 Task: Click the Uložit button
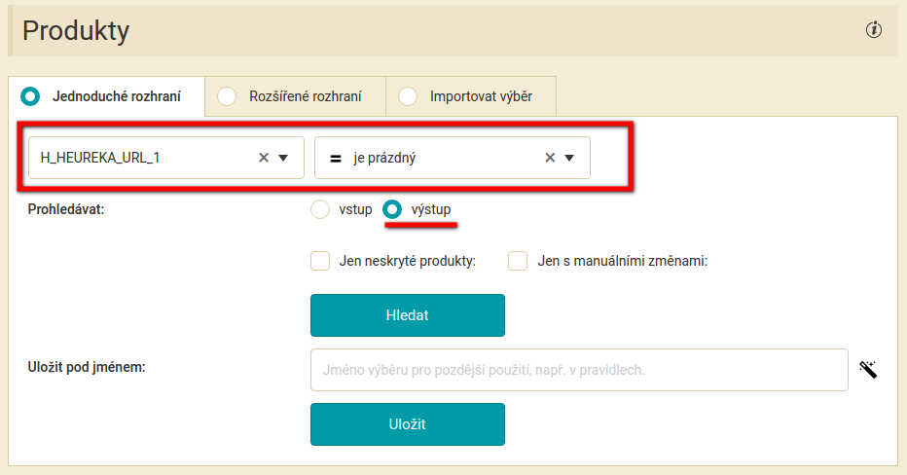point(407,424)
